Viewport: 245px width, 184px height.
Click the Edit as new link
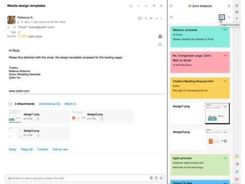60,149
